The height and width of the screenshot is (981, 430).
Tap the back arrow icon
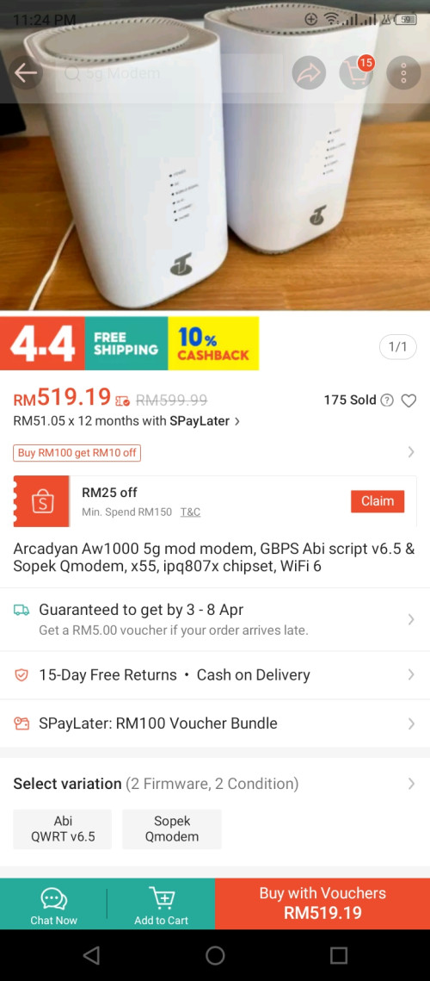[26, 73]
